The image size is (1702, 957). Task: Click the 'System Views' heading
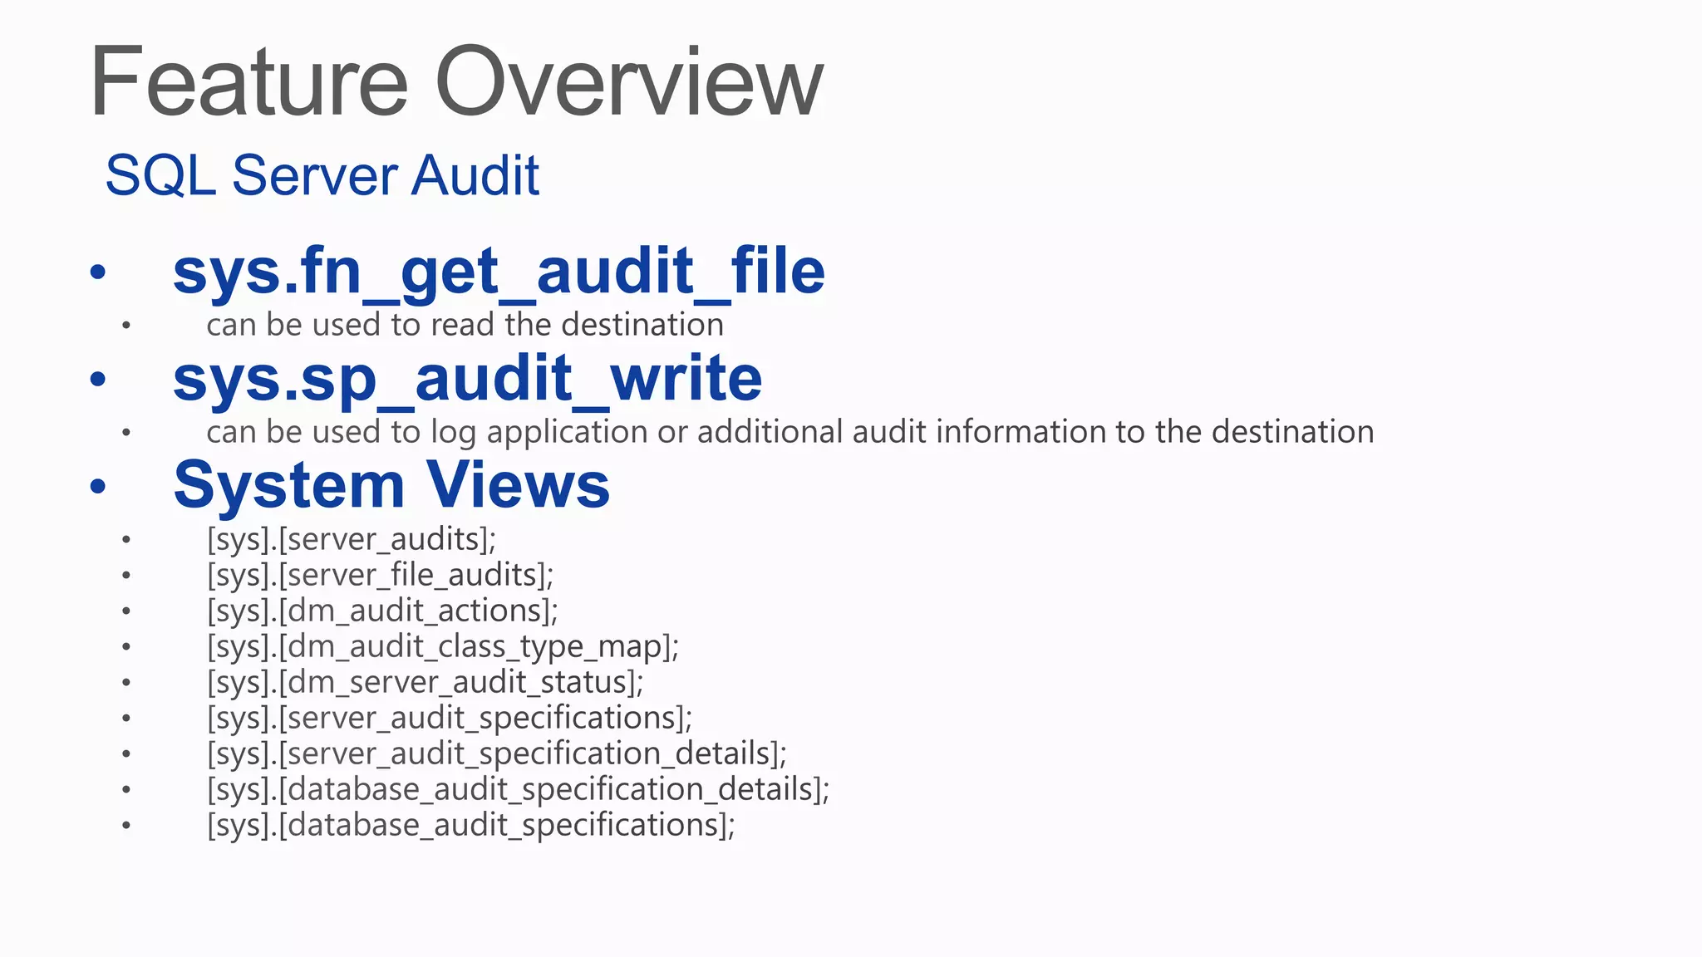(x=391, y=485)
